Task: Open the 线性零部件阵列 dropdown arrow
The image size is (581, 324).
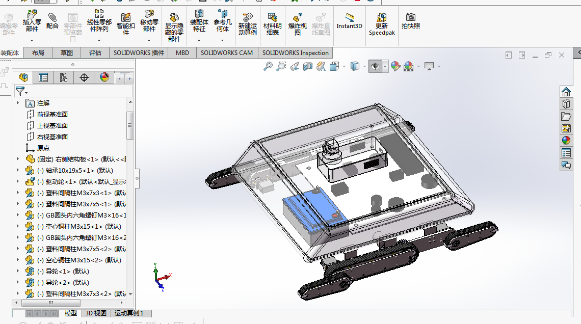Action: click(x=99, y=40)
